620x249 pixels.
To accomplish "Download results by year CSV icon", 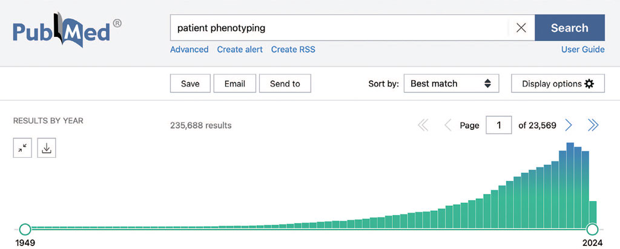I will (47, 148).
